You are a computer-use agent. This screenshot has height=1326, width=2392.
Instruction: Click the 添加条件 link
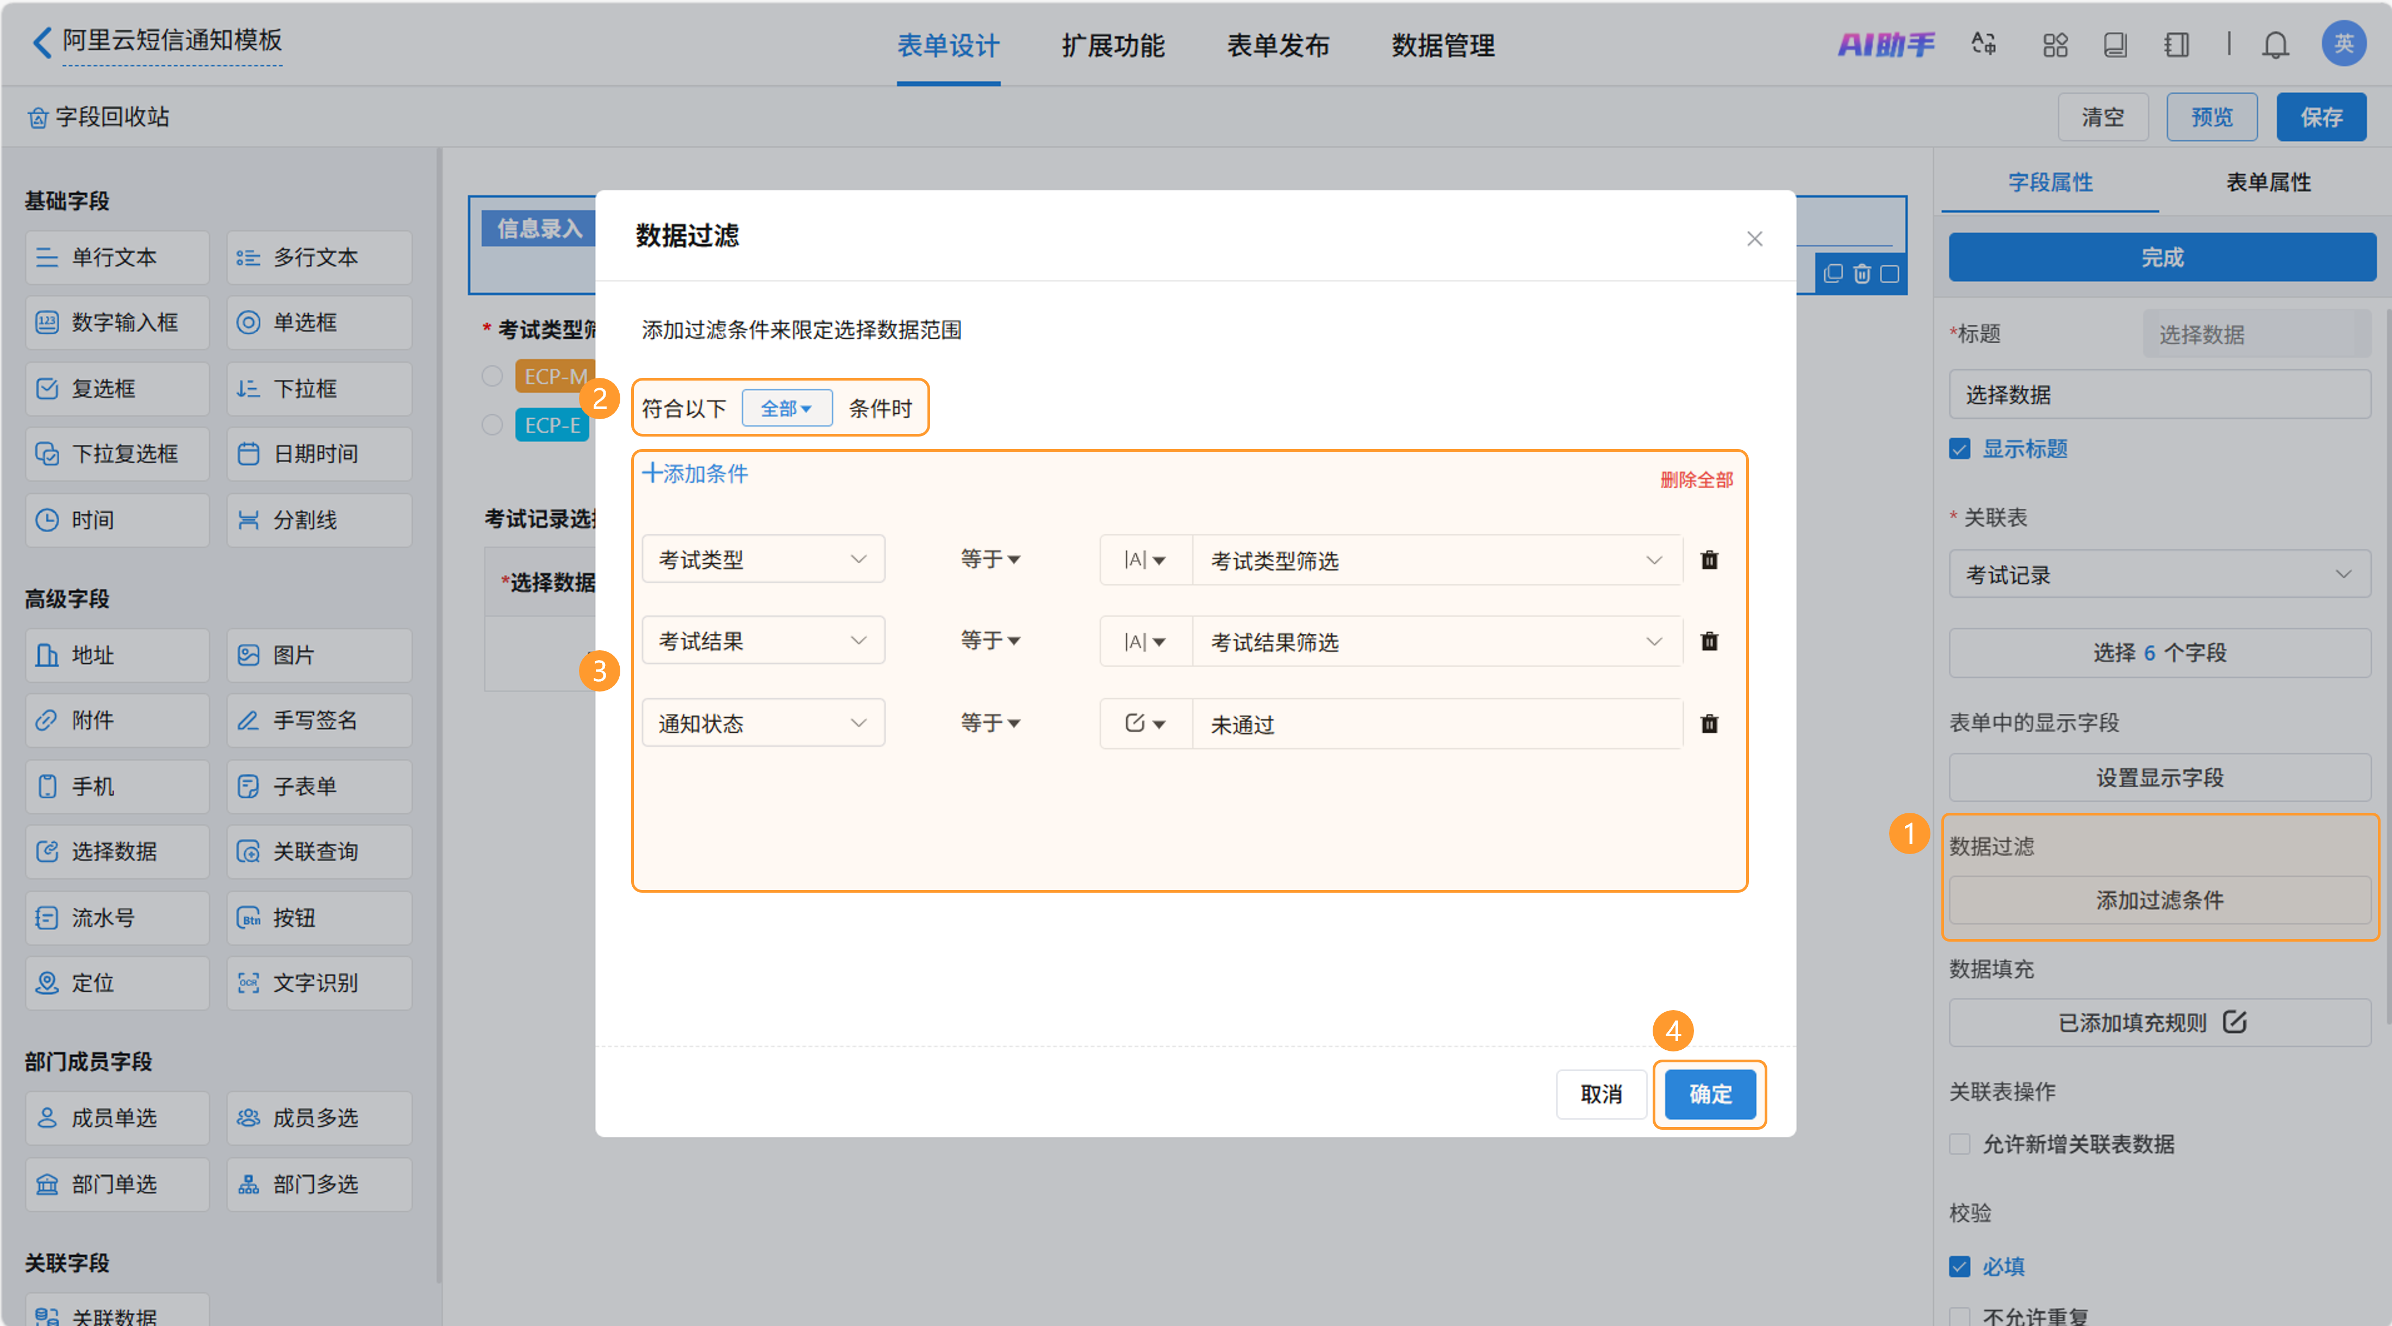pyautogui.click(x=695, y=474)
